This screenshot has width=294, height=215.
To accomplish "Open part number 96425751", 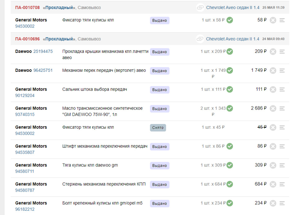I will (43, 70).
